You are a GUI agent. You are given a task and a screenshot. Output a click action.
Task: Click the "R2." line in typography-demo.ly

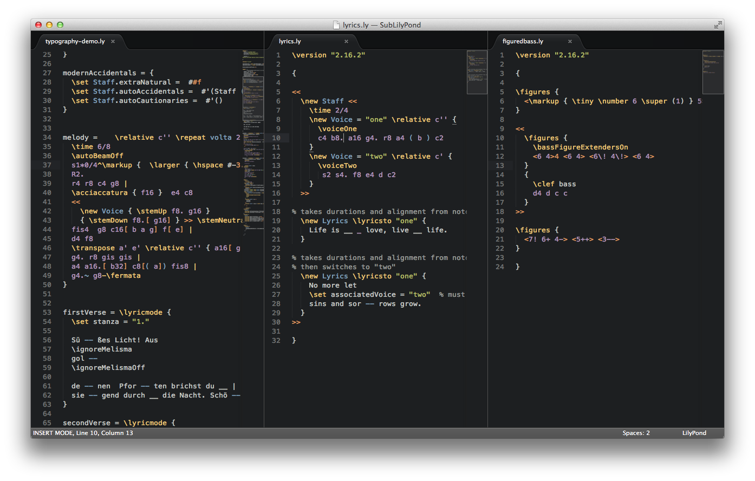[x=77, y=174]
